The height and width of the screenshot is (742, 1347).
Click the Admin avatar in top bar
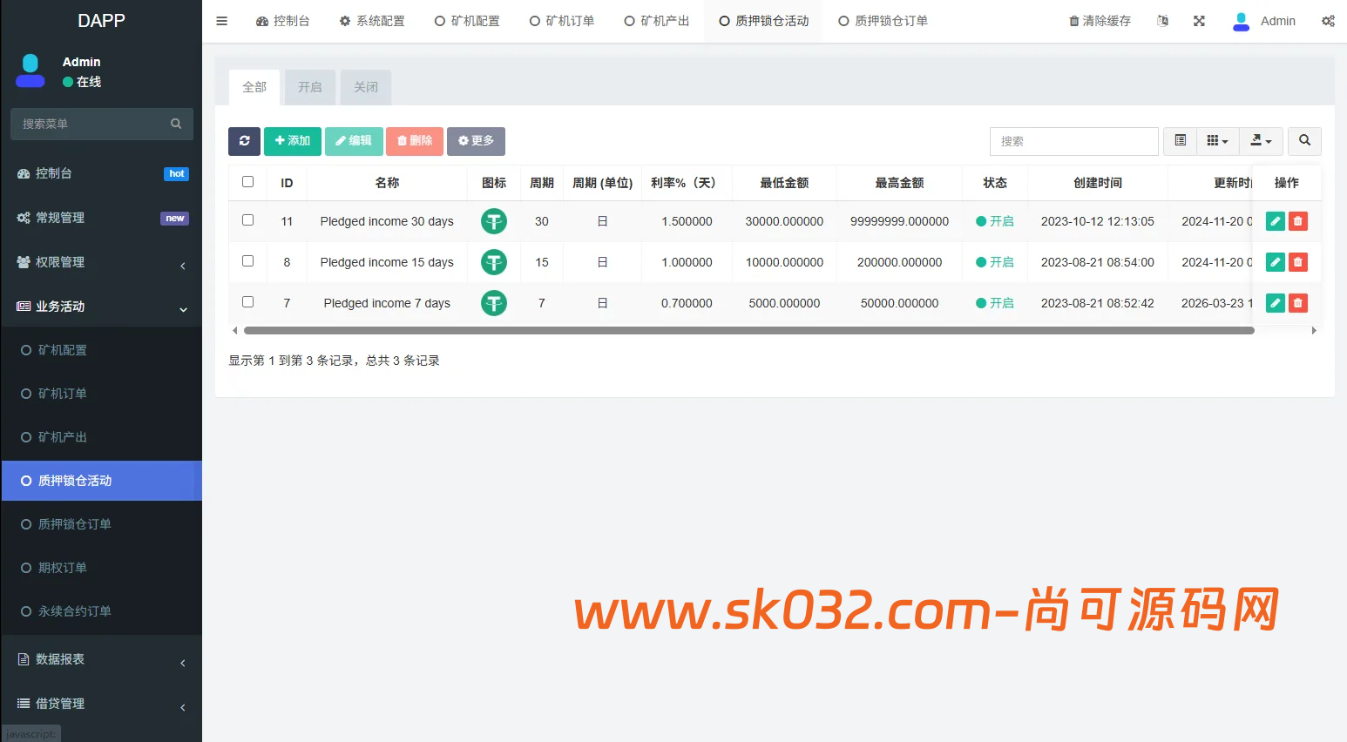click(x=1242, y=21)
